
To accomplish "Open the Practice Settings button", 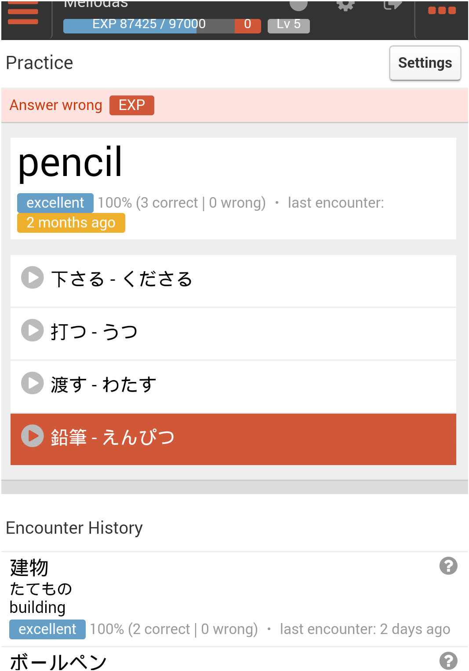I will (x=425, y=63).
